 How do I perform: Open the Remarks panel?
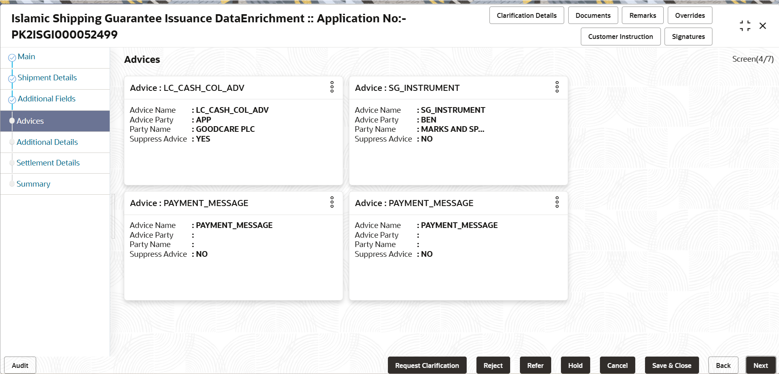(x=643, y=15)
